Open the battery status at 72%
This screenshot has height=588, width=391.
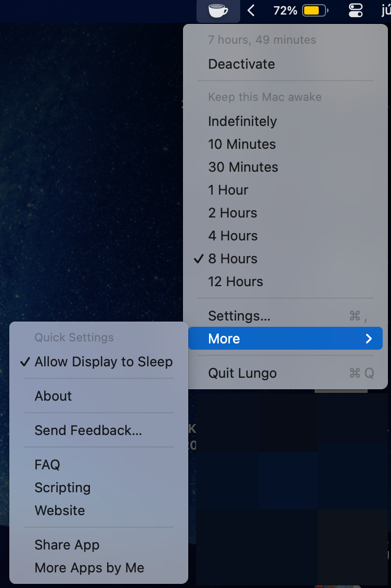tap(301, 10)
